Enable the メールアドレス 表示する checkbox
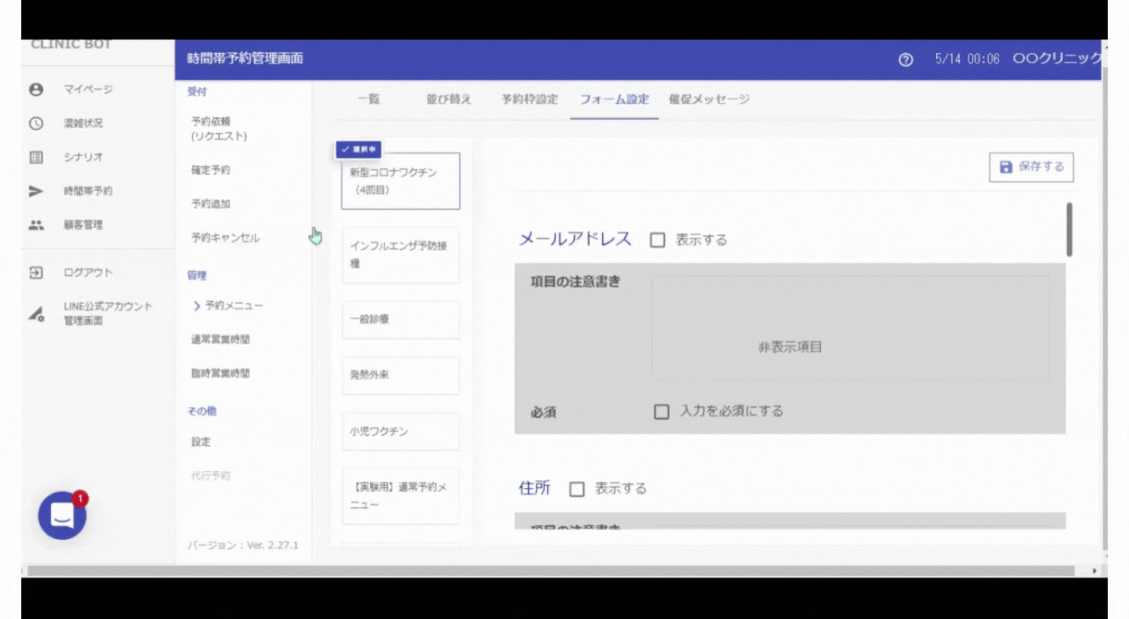Screen dimensions: 1129x619 [658, 241]
